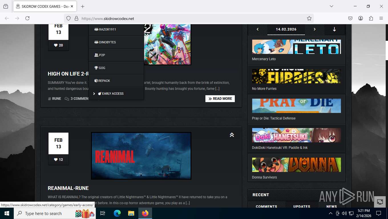Open the 3 comments link
The image size is (388, 219).
tap(76, 99)
